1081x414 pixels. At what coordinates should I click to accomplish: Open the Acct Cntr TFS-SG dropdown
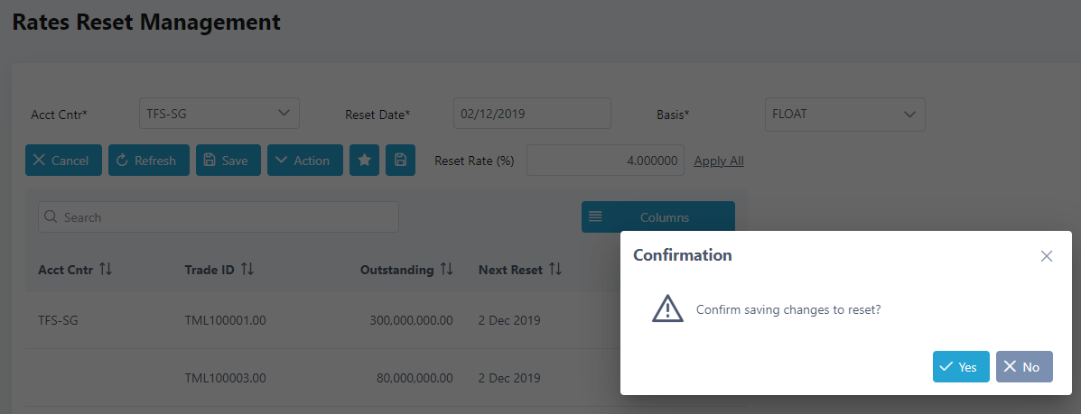tap(219, 114)
